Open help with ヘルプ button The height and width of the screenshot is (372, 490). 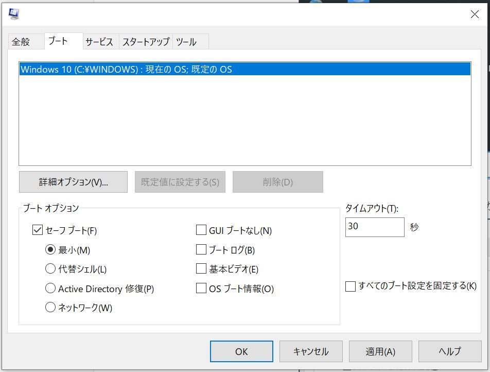tap(450, 351)
